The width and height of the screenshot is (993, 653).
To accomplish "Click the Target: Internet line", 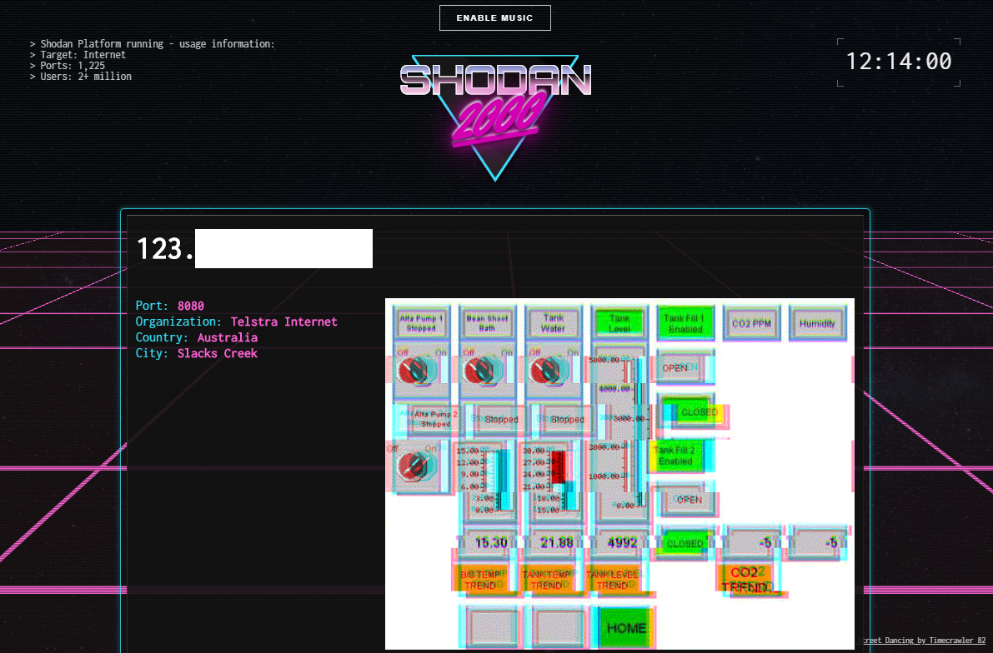I will click(78, 54).
